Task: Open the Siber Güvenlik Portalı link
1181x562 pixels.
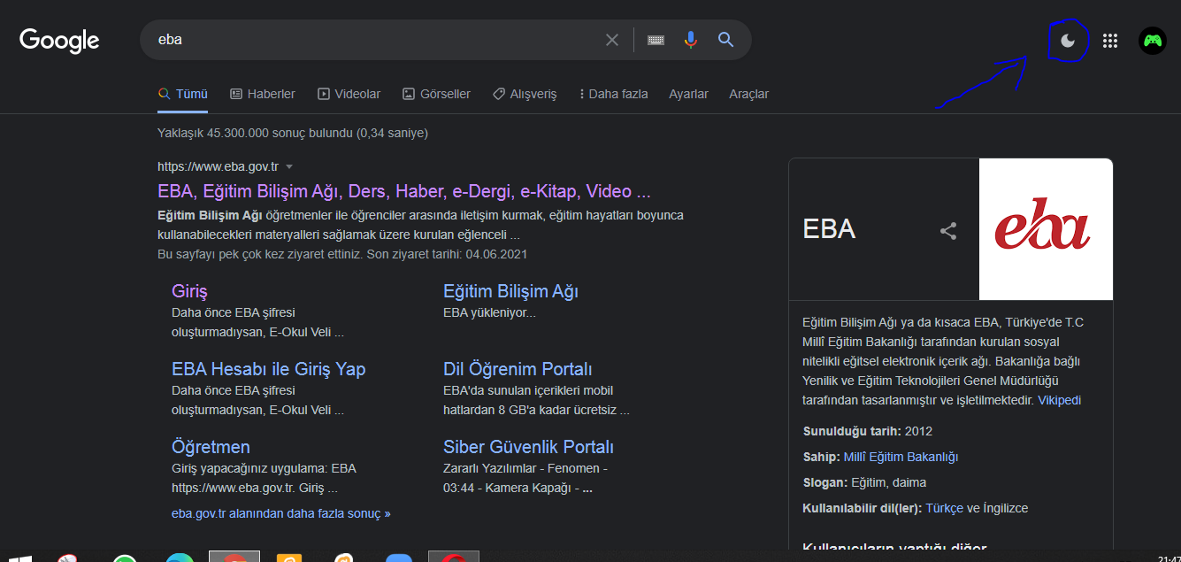Action: (x=528, y=447)
